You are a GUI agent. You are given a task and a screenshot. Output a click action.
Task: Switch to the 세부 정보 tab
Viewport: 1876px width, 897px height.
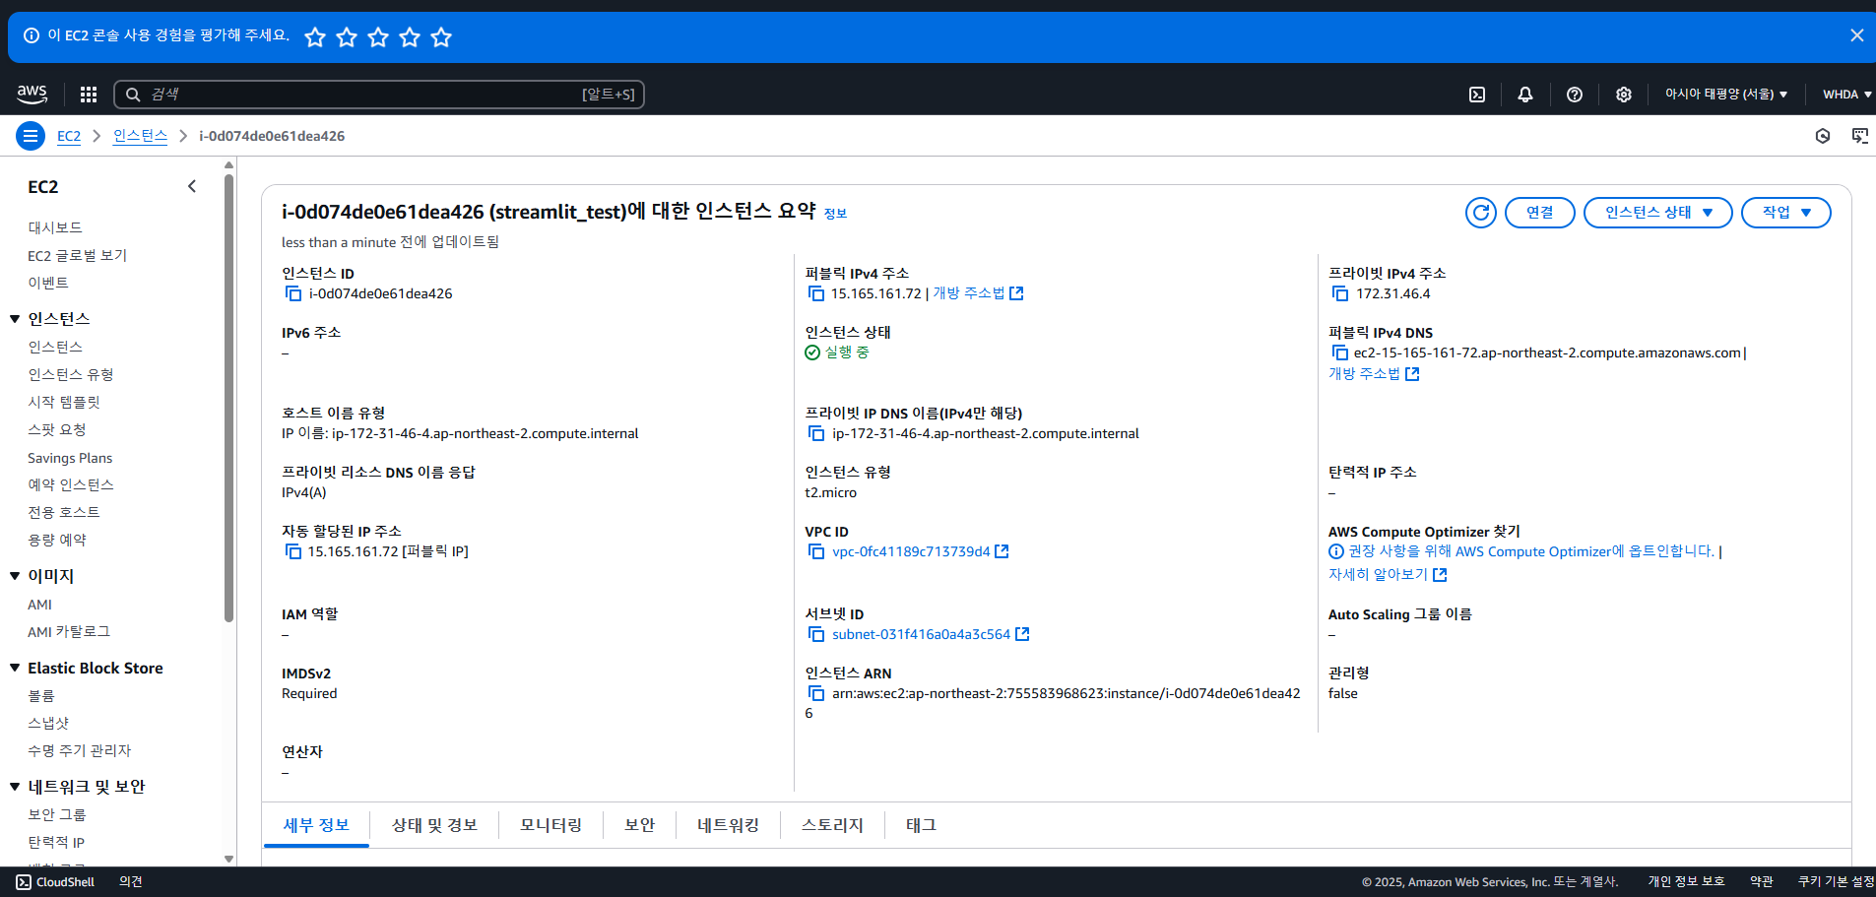click(316, 825)
